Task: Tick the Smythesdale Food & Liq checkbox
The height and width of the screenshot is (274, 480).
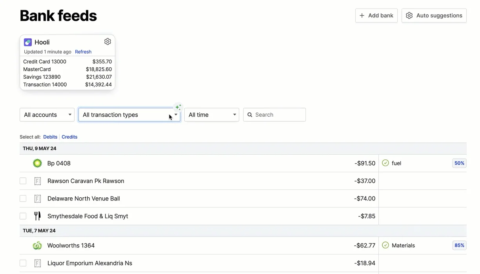Action: click(x=23, y=216)
